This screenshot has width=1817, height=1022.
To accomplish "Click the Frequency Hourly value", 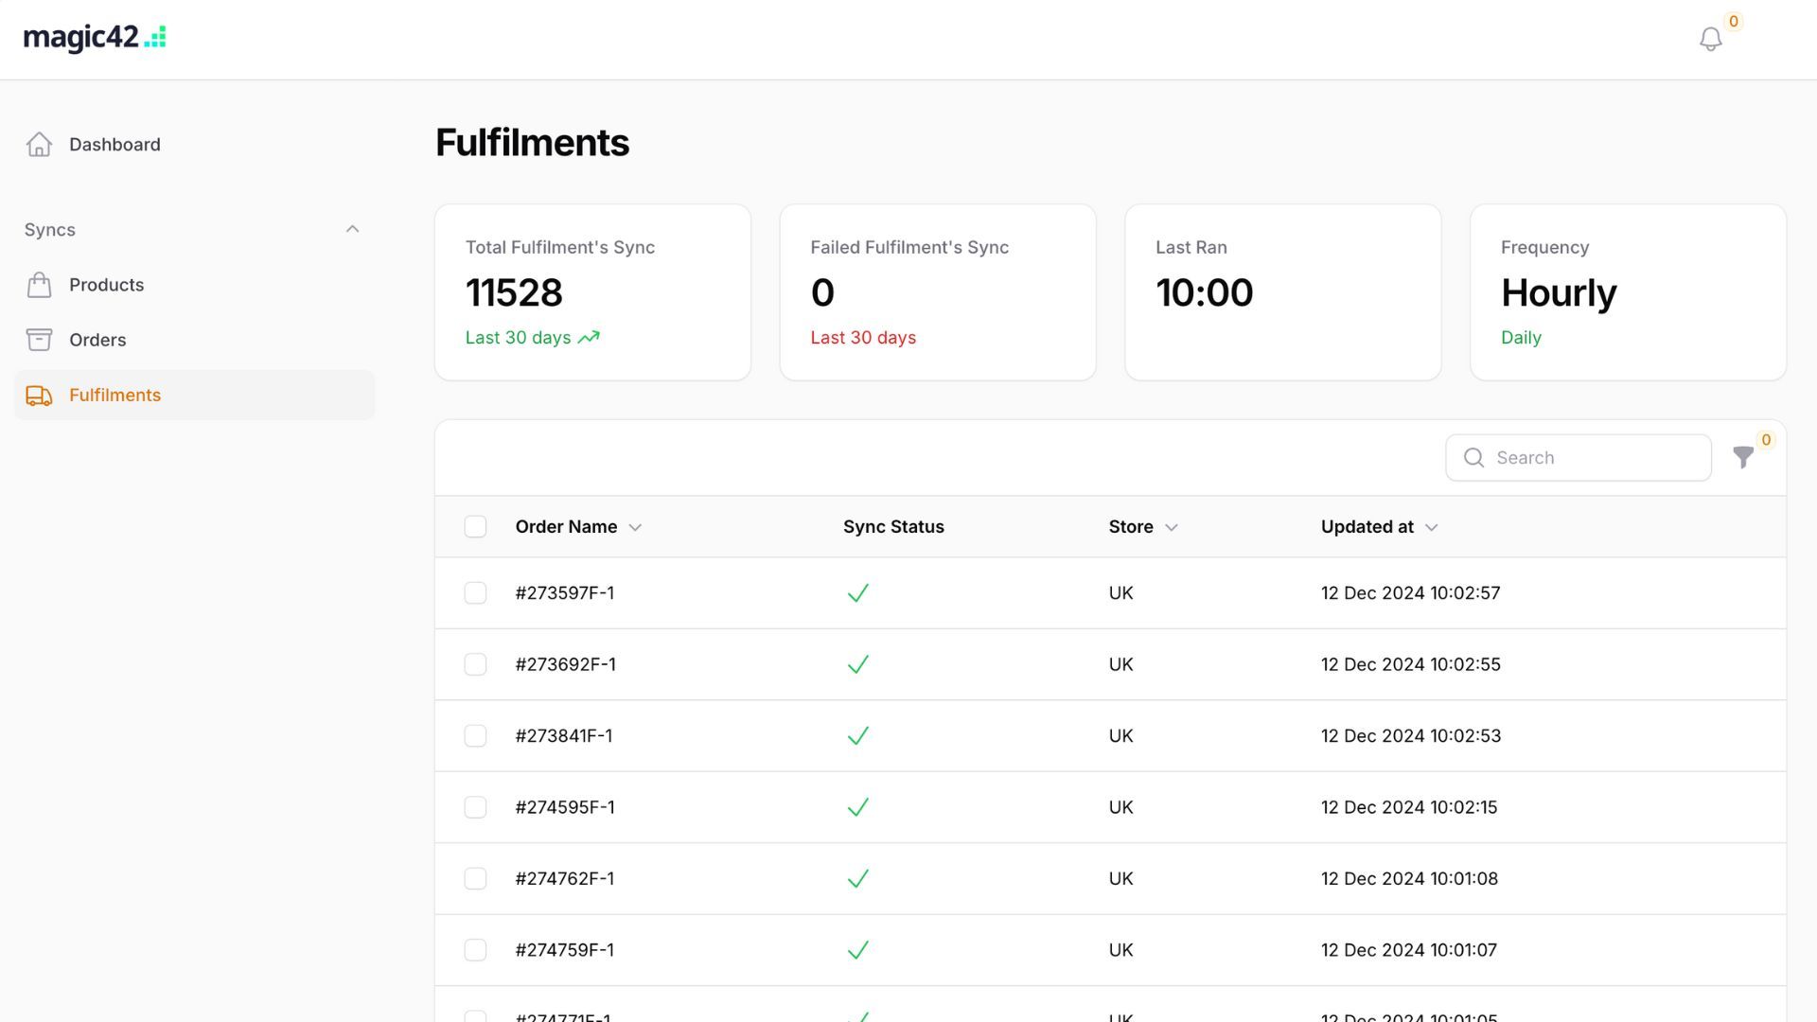I will (1559, 293).
